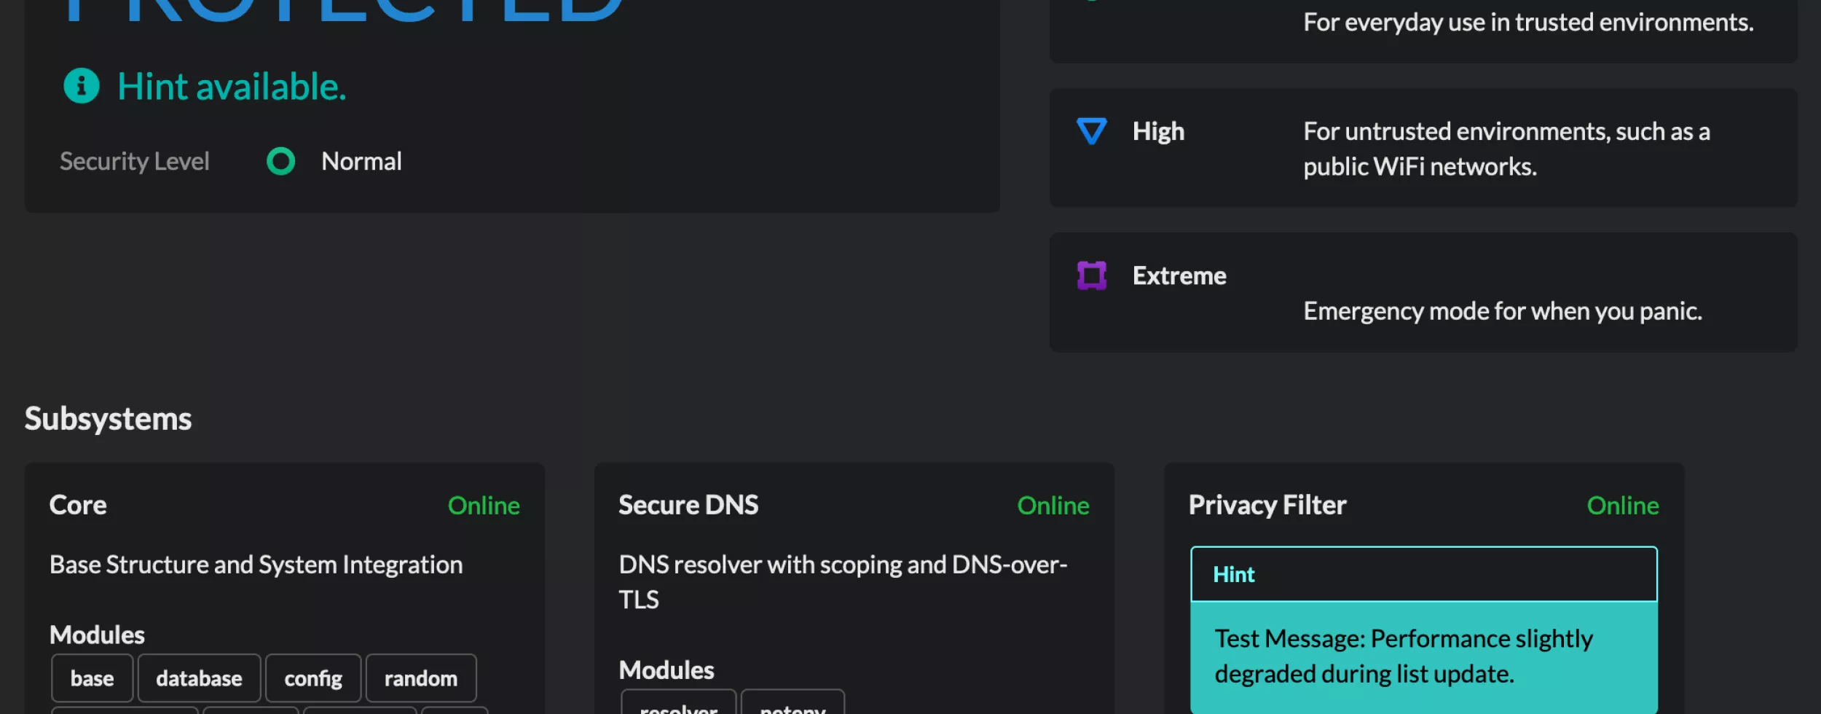Click the Online status of Secure DNS

1053,505
